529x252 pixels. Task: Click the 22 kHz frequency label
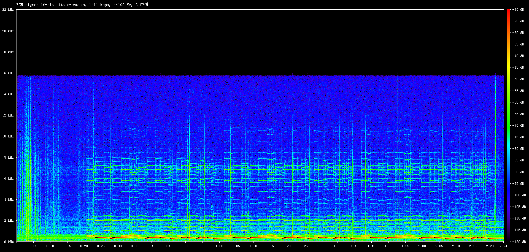8,10
